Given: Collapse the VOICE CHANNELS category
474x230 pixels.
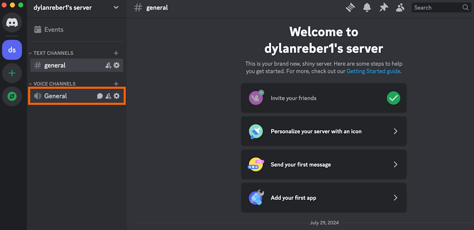Looking at the screenshot, I should (x=52, y=84).
